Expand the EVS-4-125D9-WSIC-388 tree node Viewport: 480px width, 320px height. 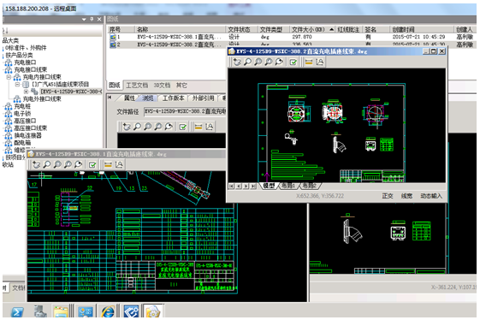coord(26,92)
